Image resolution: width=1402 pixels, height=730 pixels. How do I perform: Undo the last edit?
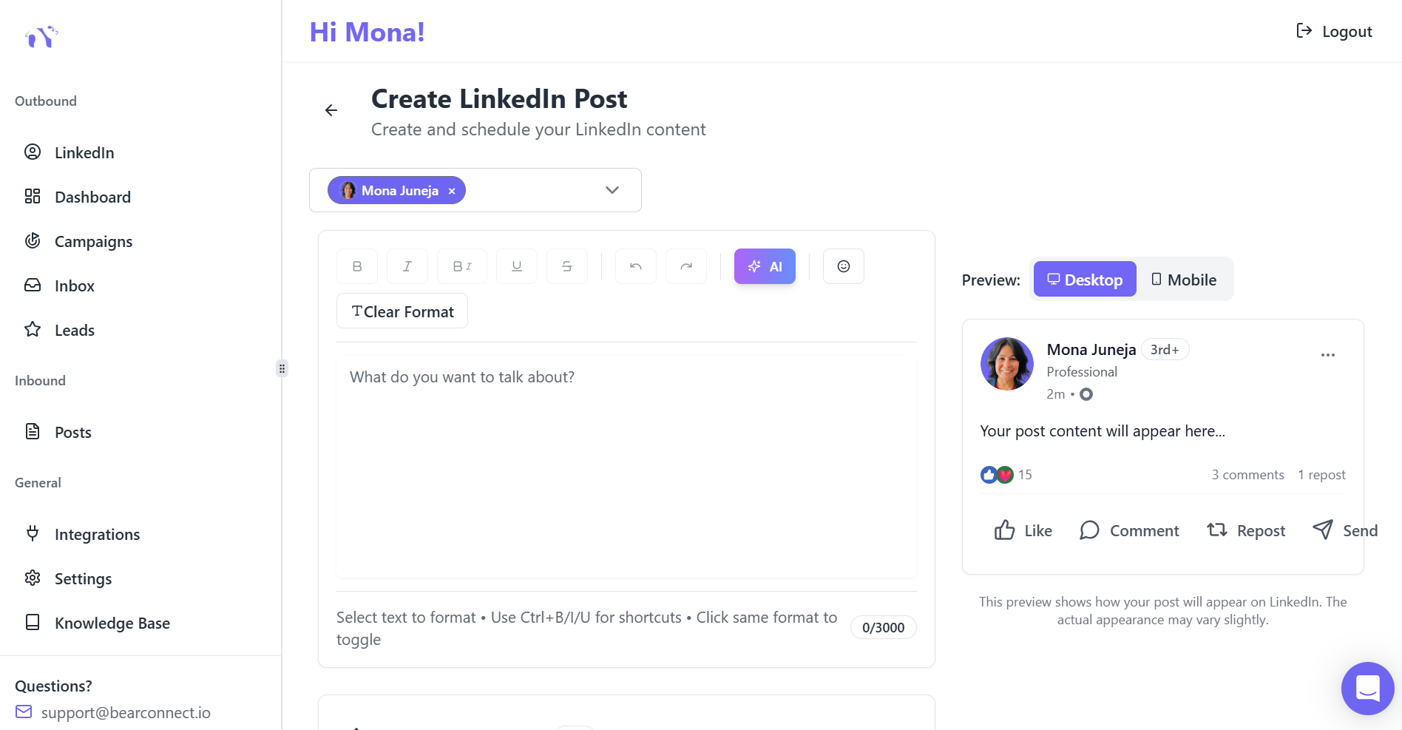tap(636, 266)
